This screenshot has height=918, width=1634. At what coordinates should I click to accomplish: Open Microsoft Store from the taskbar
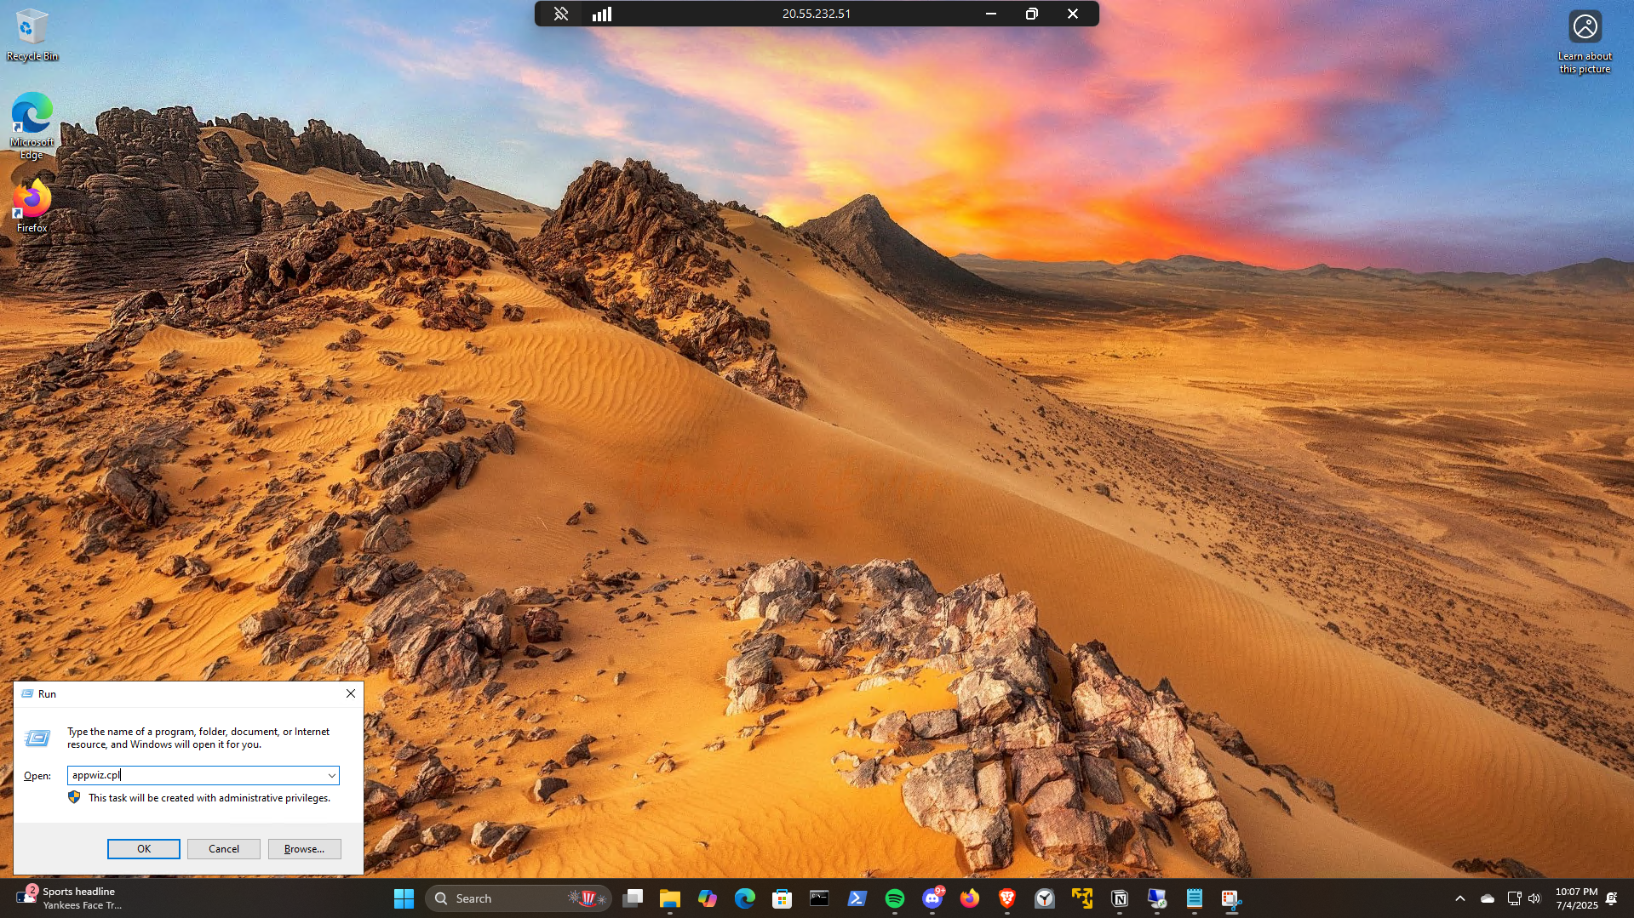[782, 898]
